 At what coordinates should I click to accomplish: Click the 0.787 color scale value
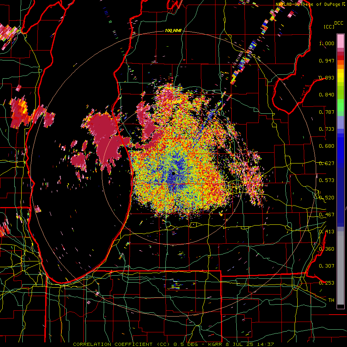(327, 112)
